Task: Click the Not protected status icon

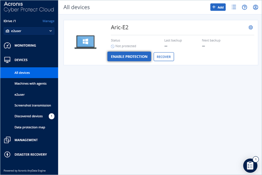Action: [113, 46]
